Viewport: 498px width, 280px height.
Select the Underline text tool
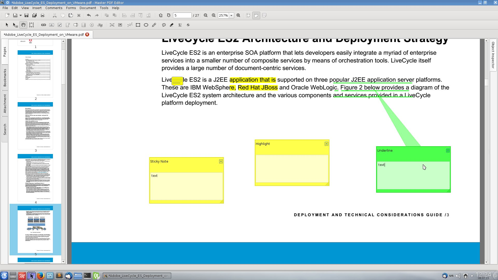180,25
